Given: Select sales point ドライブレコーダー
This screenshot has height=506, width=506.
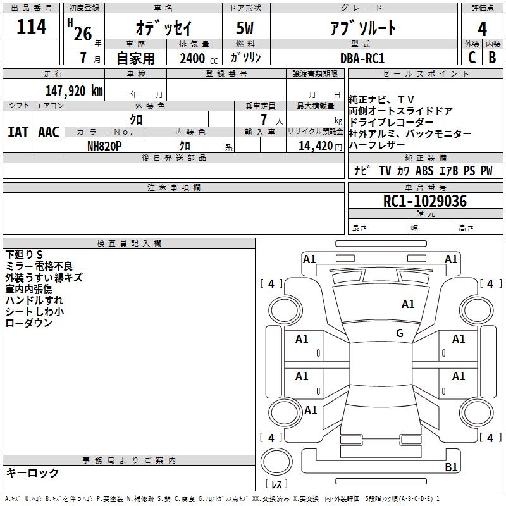Looking at the screenshot, I should coord(391,122).
